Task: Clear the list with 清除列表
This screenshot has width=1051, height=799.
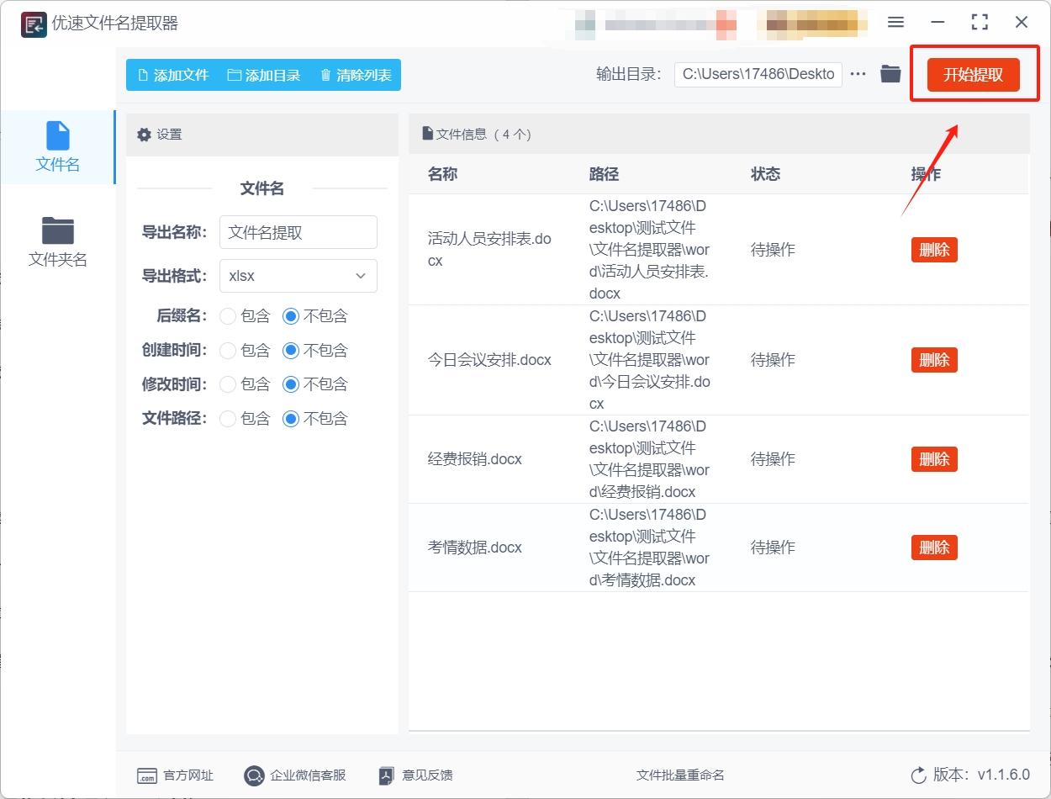Action: 356,75
